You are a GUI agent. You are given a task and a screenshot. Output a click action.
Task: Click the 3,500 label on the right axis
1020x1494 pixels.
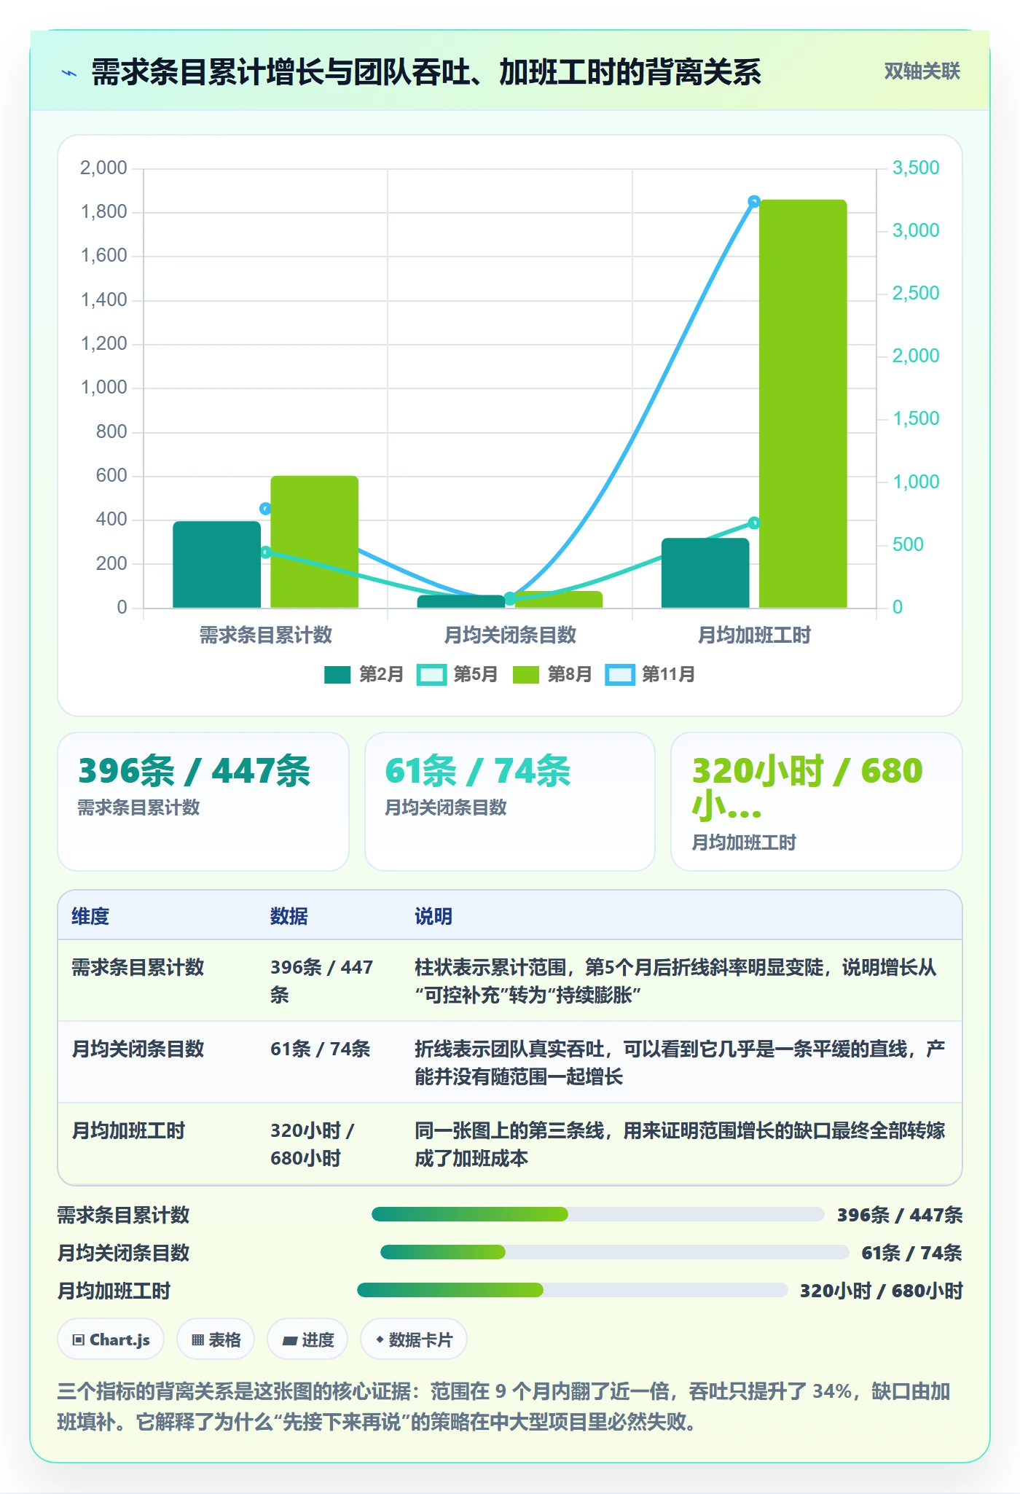pyautogui.click(x=916, y=168)
